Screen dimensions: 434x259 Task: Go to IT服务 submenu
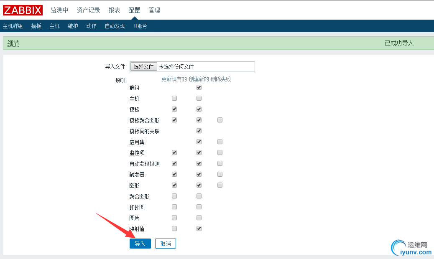(x=140, y=26)
